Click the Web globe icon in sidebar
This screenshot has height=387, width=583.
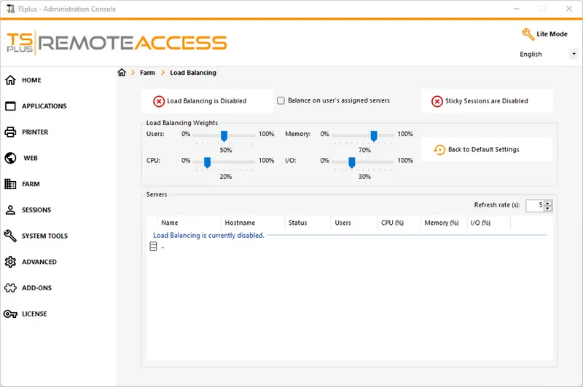pyautogui.click(x=10, y=158)
